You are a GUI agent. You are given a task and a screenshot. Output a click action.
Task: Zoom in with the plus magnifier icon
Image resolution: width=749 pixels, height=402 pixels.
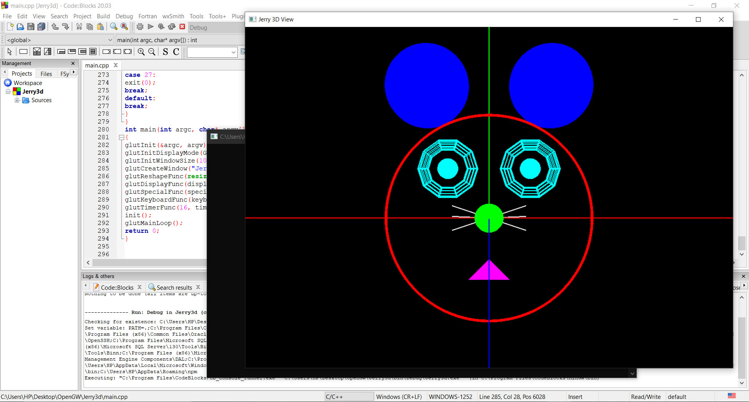pos(141,52)
